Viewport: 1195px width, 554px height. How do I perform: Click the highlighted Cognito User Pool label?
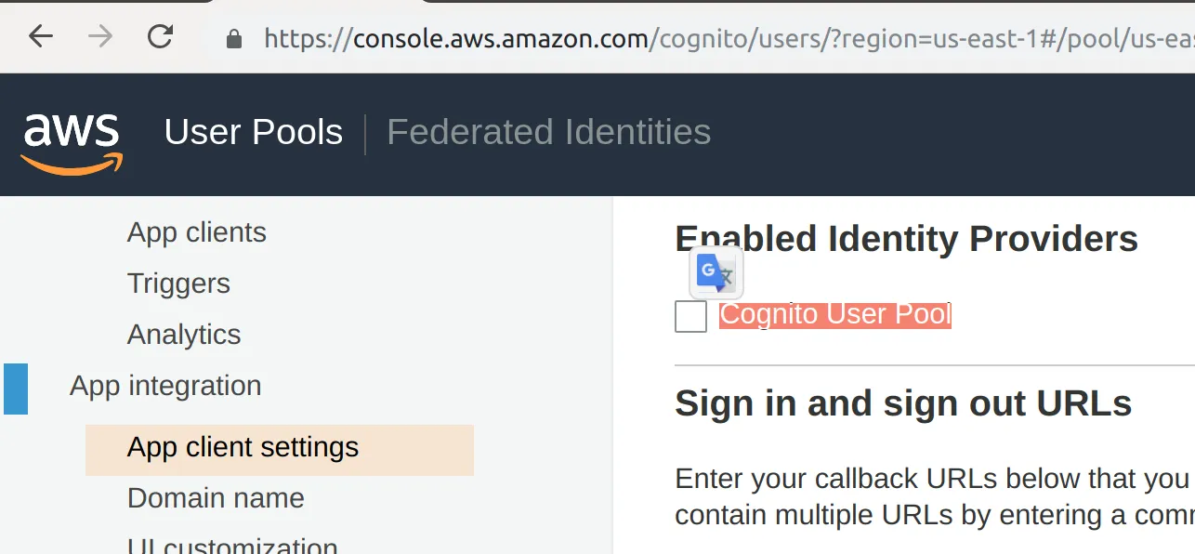(x=834, y=314)
